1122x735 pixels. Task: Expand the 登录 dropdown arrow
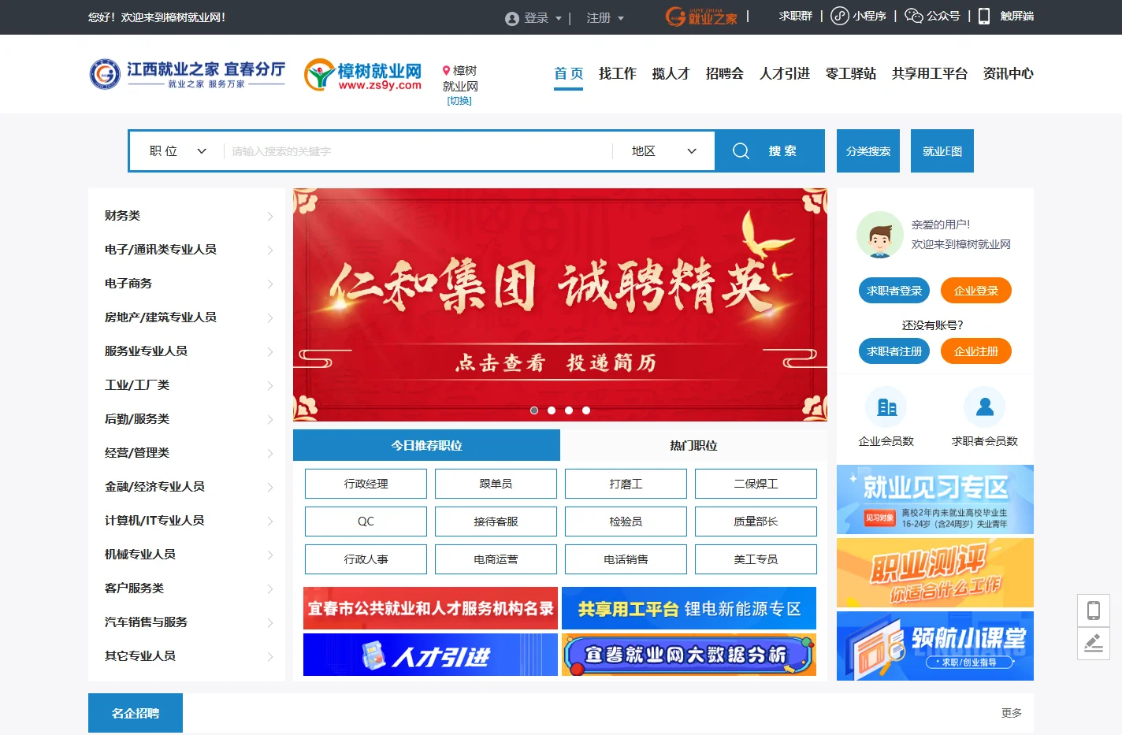point(559,18)
